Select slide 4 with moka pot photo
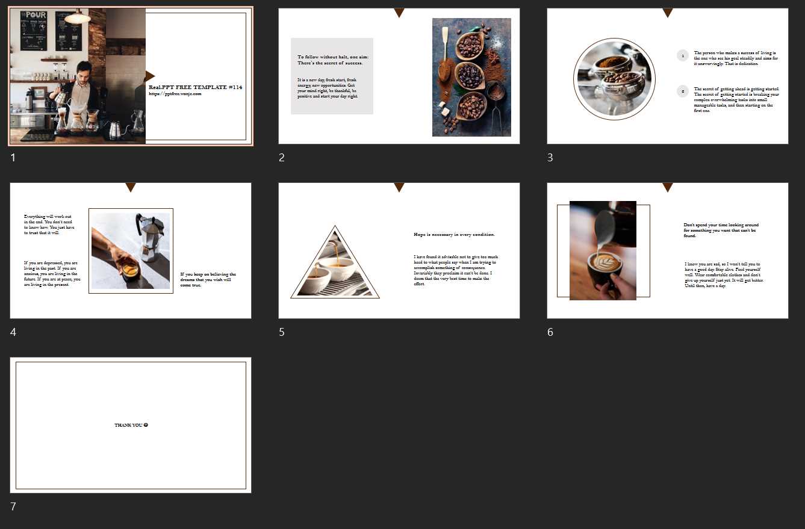This screenshot has width=805, height=529. 131,250
